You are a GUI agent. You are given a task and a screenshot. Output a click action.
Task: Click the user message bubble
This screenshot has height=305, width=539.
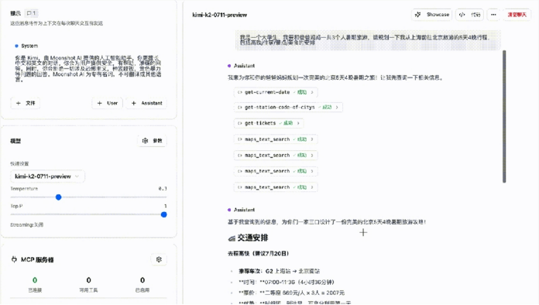(368, 39)
